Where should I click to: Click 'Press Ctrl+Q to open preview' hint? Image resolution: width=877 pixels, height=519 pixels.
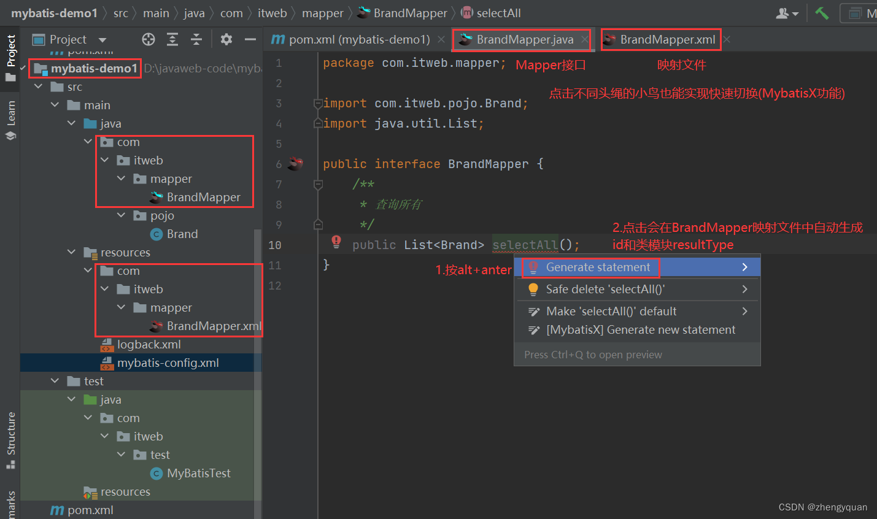pos(593,355)
